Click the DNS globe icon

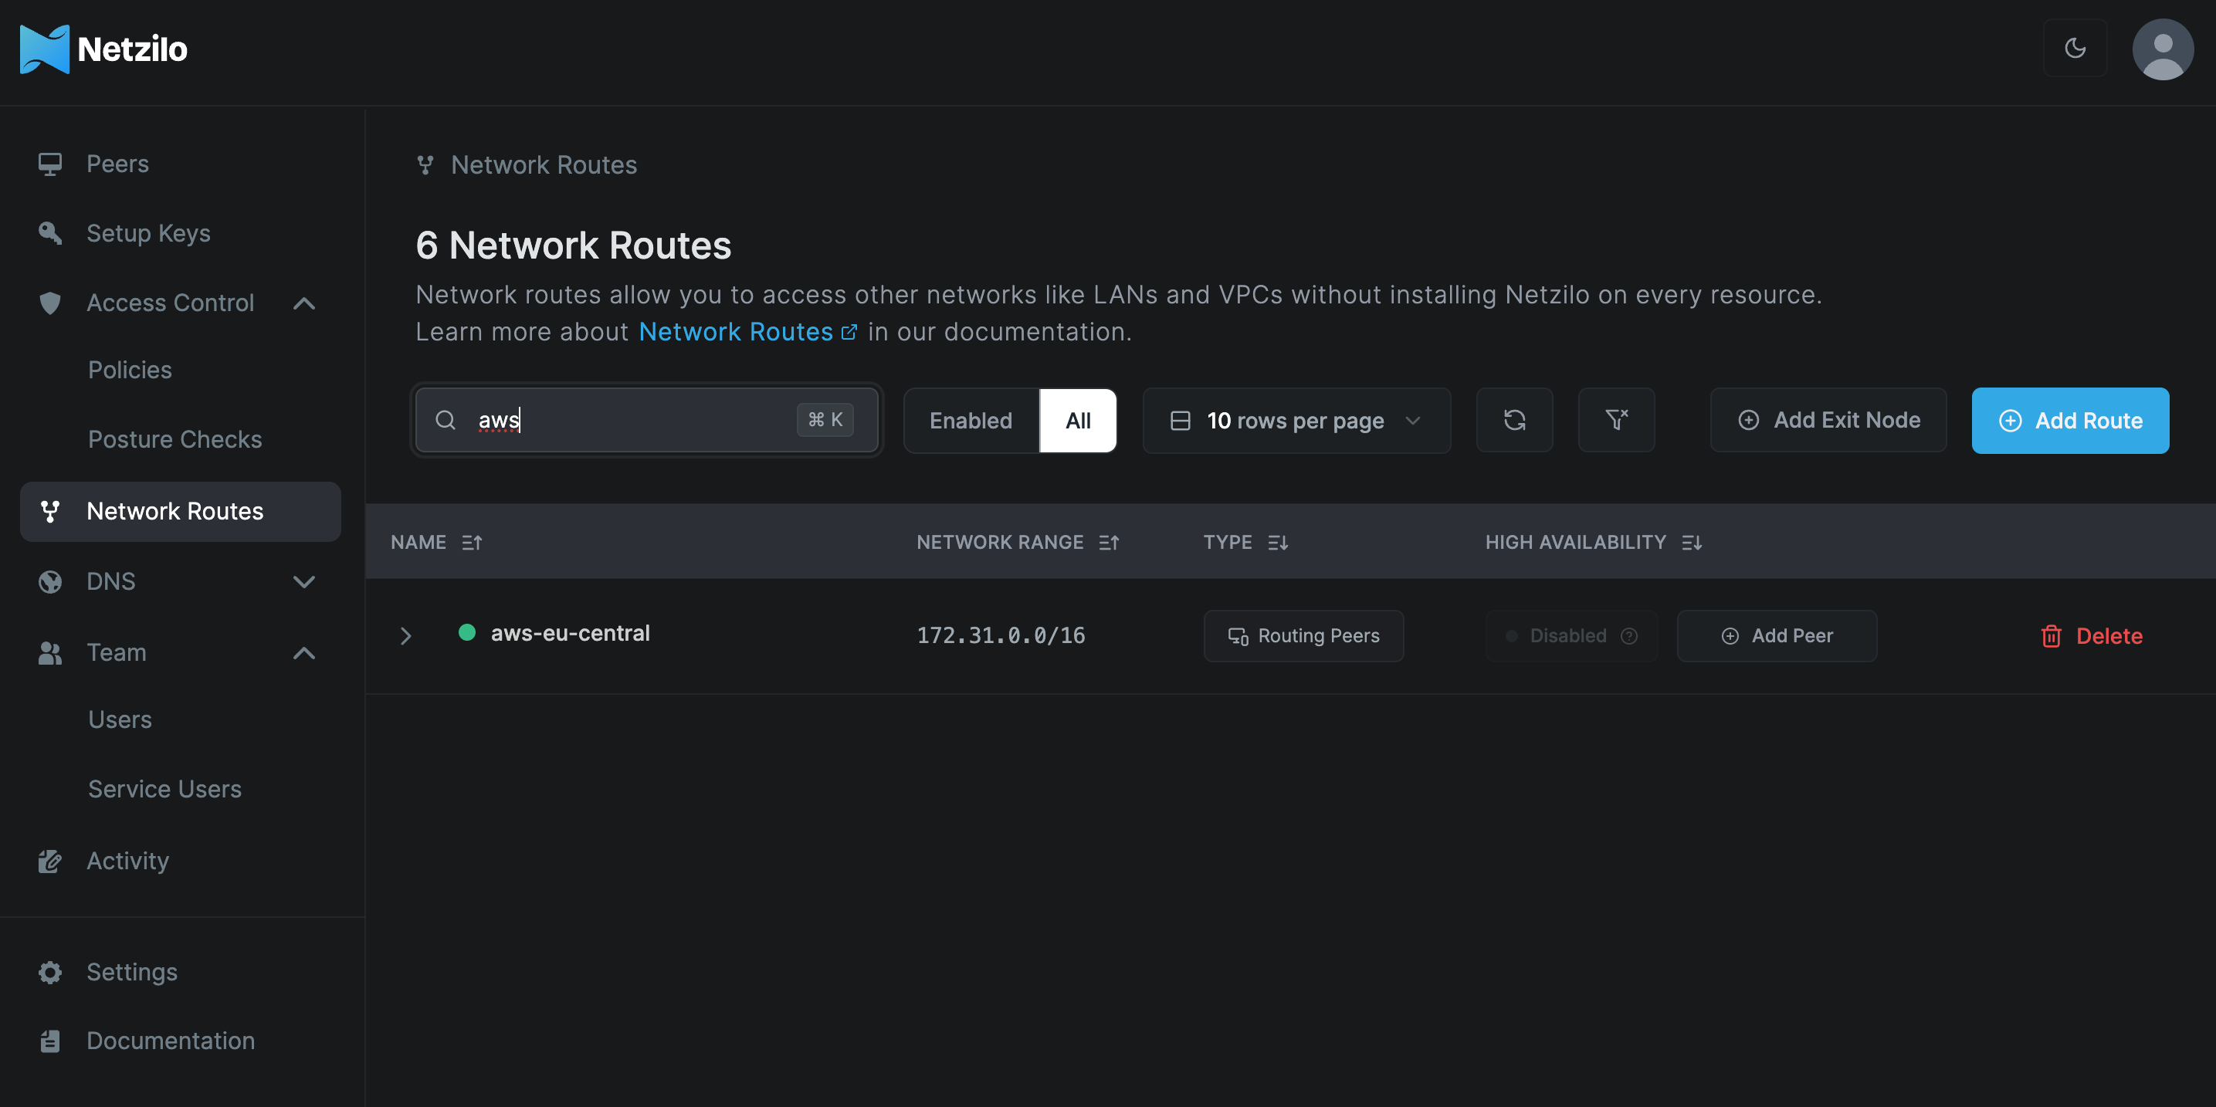pos(50,581)
